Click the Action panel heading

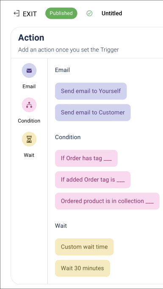[x=31, y=37]
